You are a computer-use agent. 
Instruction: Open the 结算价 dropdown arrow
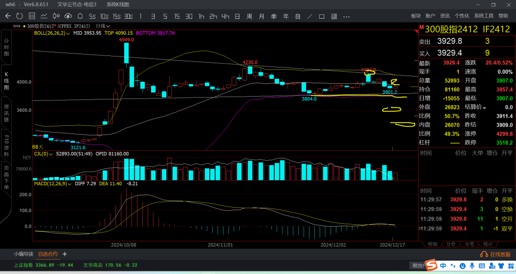coord(484,108)
